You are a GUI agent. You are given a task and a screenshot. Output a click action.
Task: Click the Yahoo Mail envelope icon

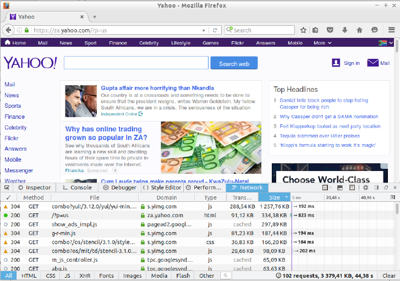click(x=372, y=63)
